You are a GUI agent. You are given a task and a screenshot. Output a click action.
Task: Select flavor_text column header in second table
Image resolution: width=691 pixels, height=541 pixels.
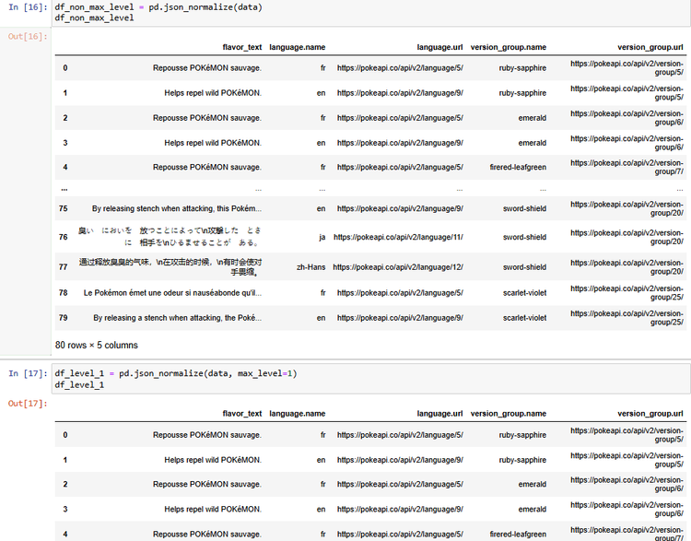tap(242, 414)
